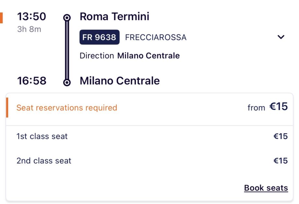Click the 16:58 arrival time
This screenshot has height=204, width=299.
click(31, 81)
